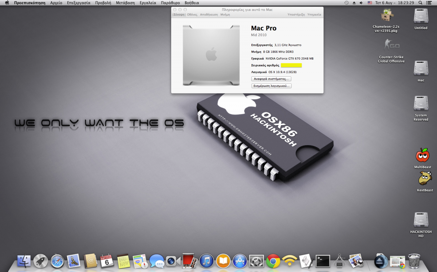
Task: Open the Apple menu
Action: [7, 3]
